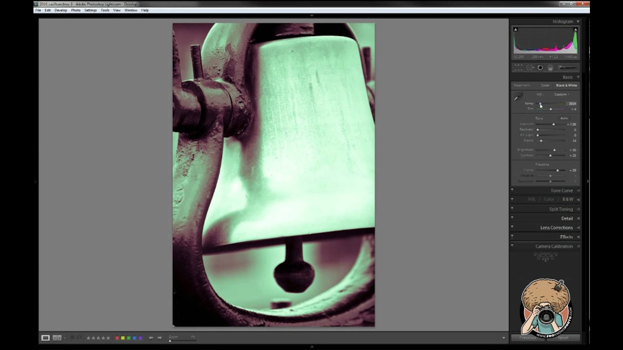Go to previous photo arrow
623x350 pixels.
coord(151,338)
